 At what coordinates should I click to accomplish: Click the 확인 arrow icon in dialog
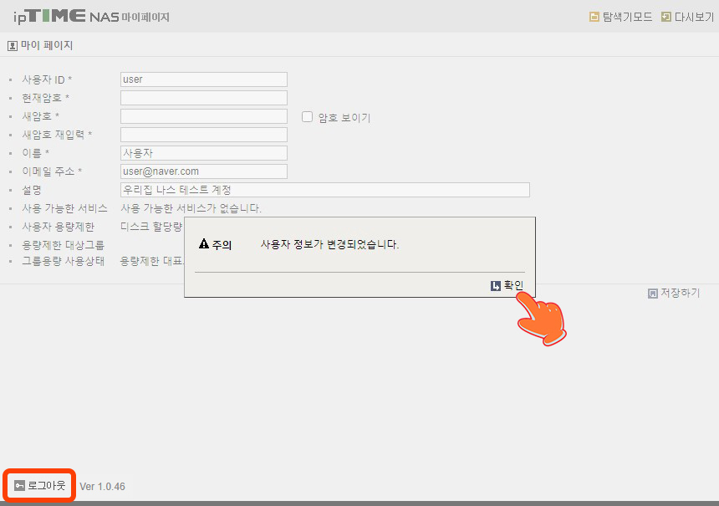click(x=496, y=286)
